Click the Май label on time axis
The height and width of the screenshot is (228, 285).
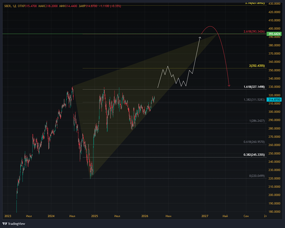point(225,216)
